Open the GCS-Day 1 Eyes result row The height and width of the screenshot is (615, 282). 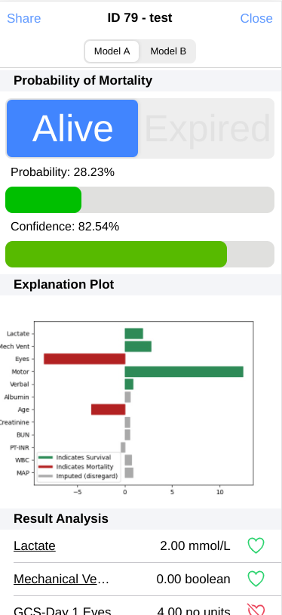click(x=141, y=607)
